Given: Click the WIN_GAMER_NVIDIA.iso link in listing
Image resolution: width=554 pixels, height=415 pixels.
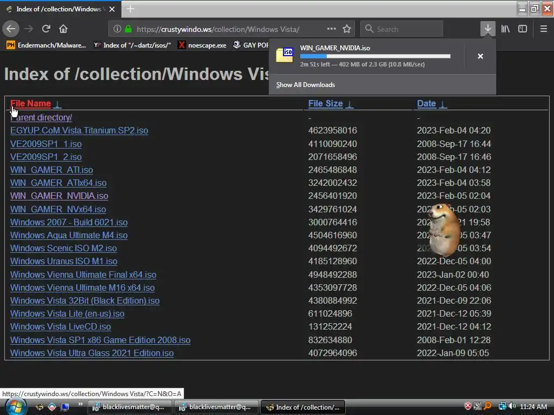Looking at the screenshot, I should coord(59,196).
